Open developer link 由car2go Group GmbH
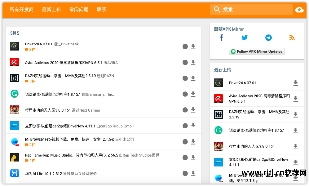 115,126
